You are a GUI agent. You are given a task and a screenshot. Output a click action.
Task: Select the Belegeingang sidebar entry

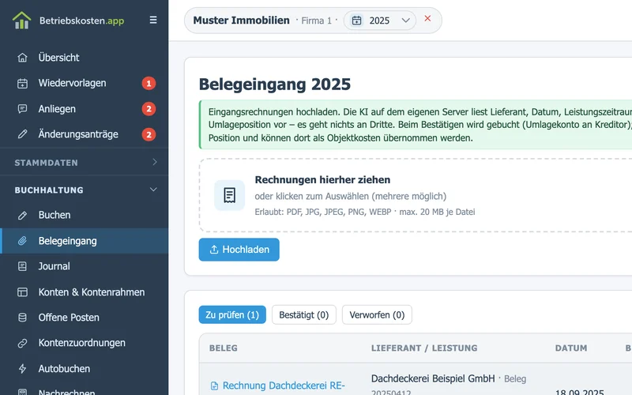[85, 241]
